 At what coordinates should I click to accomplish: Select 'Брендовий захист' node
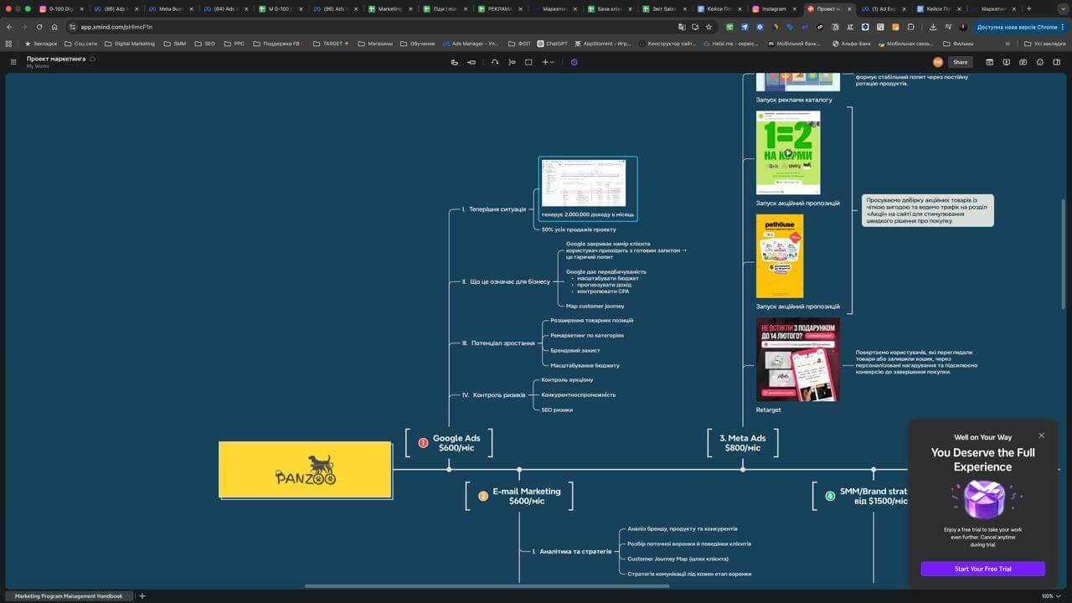pos(575,351)
